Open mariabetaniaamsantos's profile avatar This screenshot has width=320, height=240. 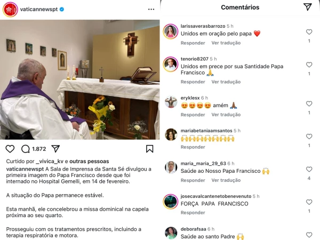click(x=171, y=134)
